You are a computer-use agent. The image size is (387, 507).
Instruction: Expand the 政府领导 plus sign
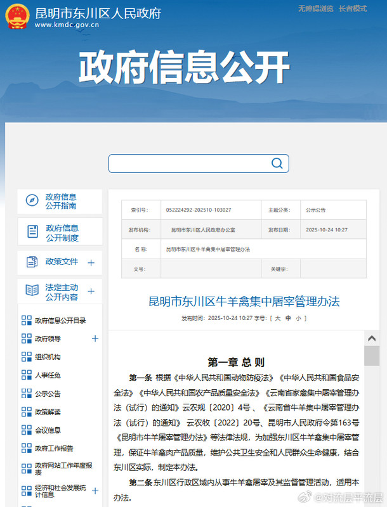pyautogui.click(x=95, y=338)
